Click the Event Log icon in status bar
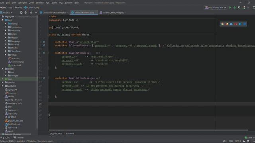The width and height of the screenshot is (255, 143). [x=246, y=137]
